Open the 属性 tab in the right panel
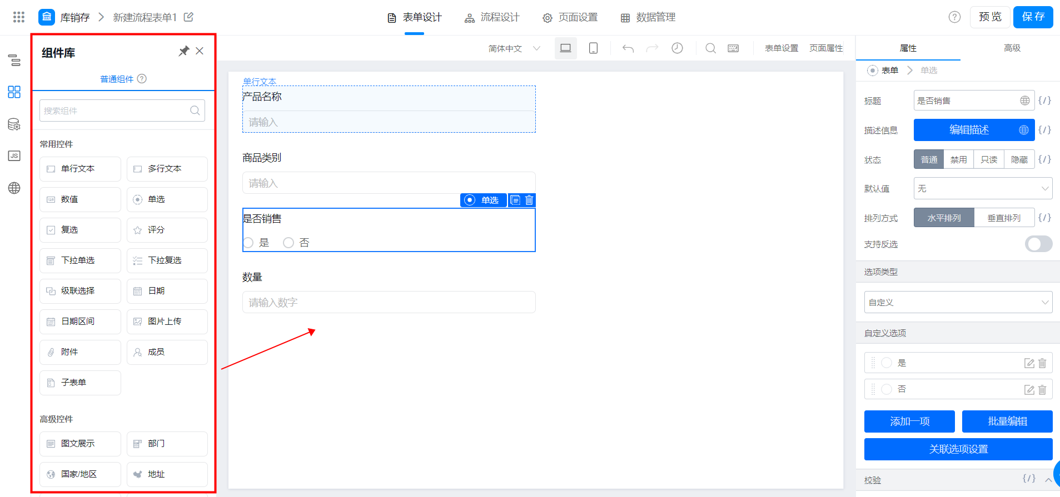 tap(908, 48)
